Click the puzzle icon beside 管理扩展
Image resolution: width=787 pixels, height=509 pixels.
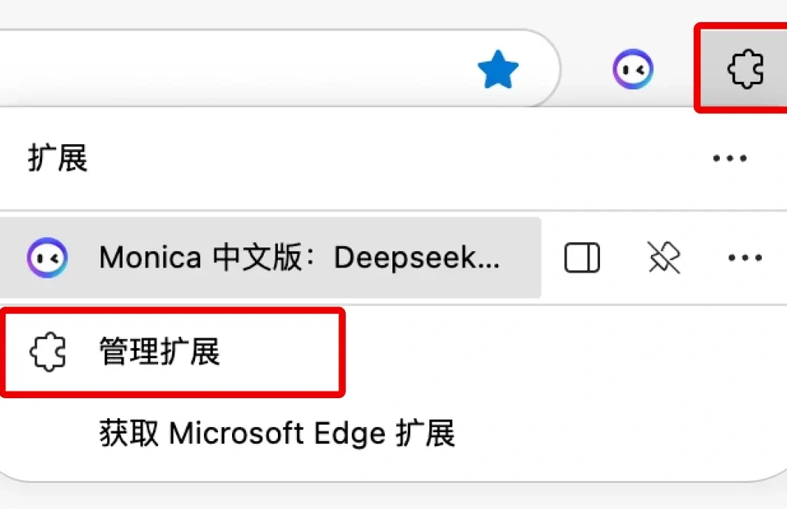[x=48, y=352]
